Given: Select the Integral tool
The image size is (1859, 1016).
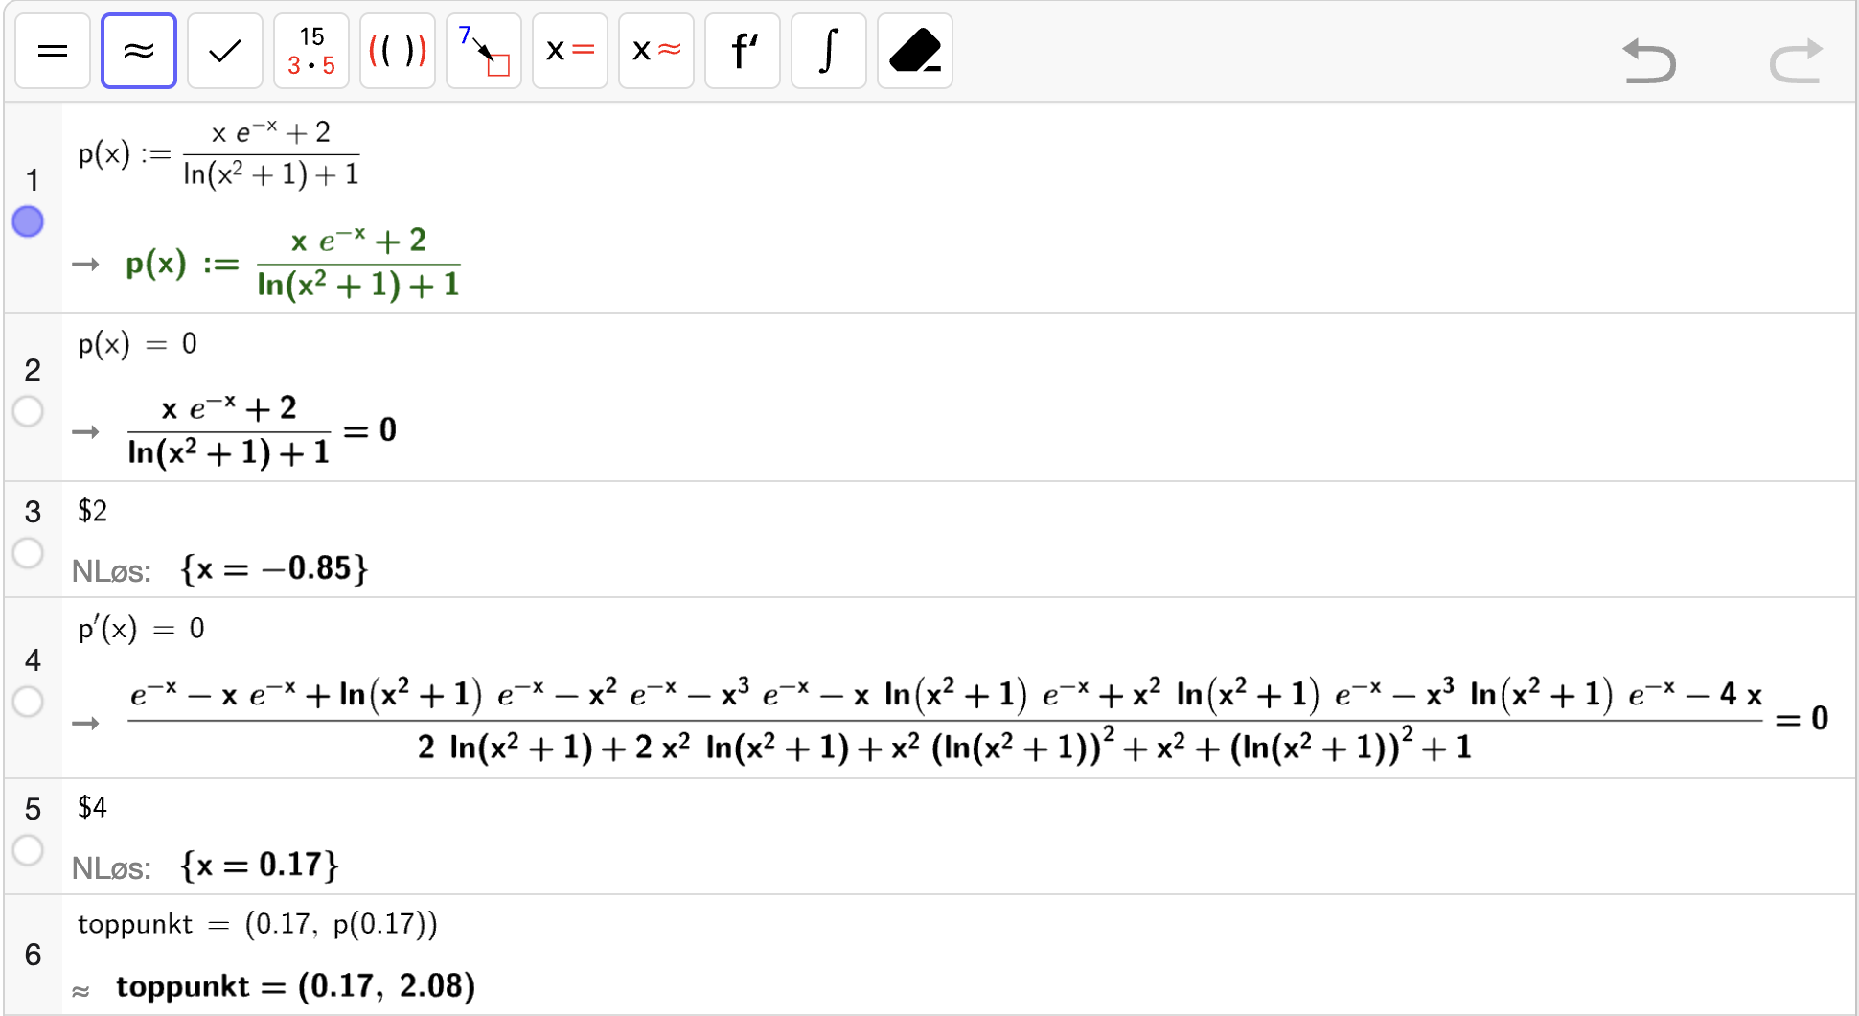Looking at the screenshot, I should point(829,51).
